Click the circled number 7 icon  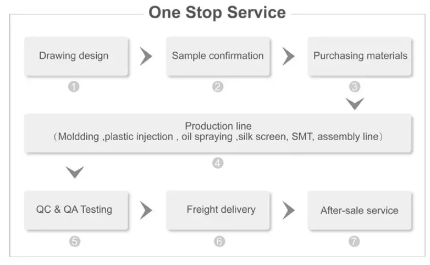click(x=355, y=241)
